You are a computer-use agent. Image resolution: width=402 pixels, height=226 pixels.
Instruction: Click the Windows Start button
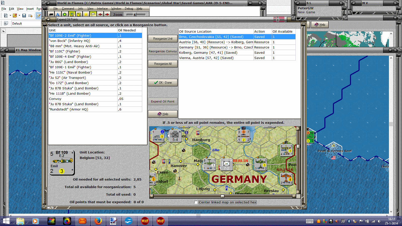6,221
